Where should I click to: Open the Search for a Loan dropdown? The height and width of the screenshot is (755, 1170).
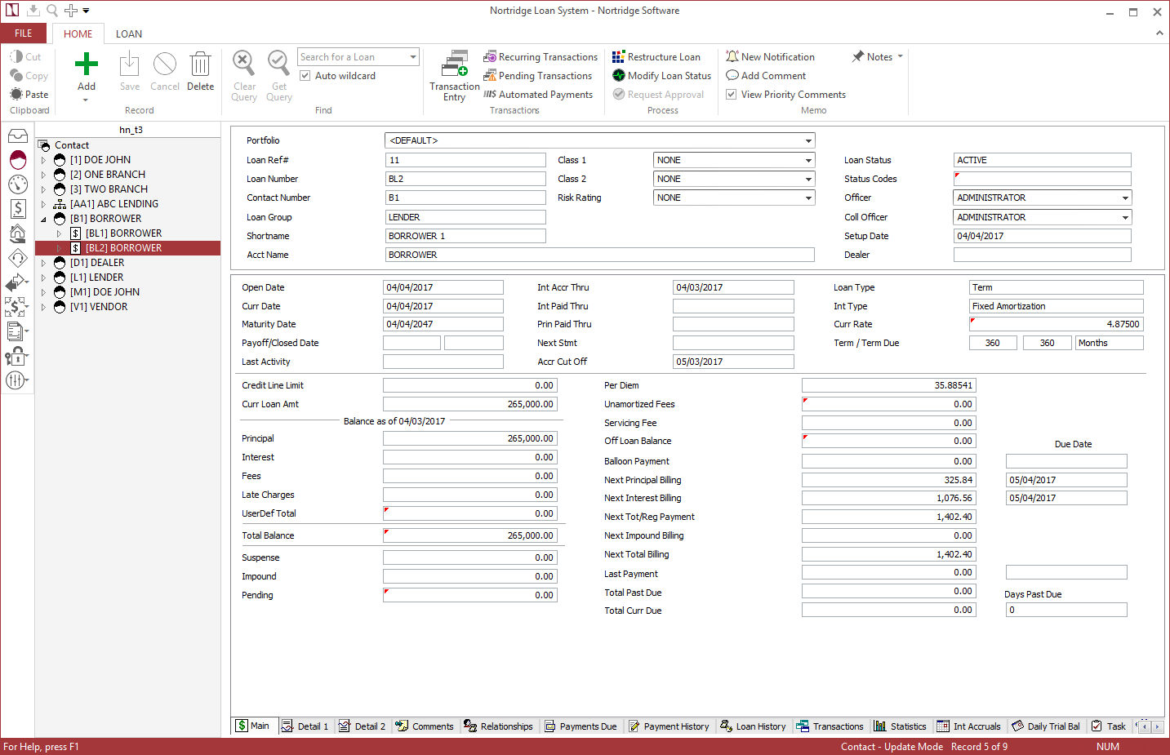click(413, 57)
